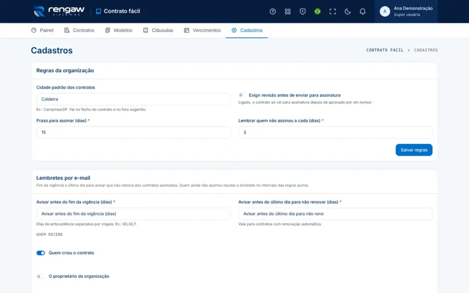Open the Painel tab
Viewport: 469px width, 293px height.
point(42,30)
